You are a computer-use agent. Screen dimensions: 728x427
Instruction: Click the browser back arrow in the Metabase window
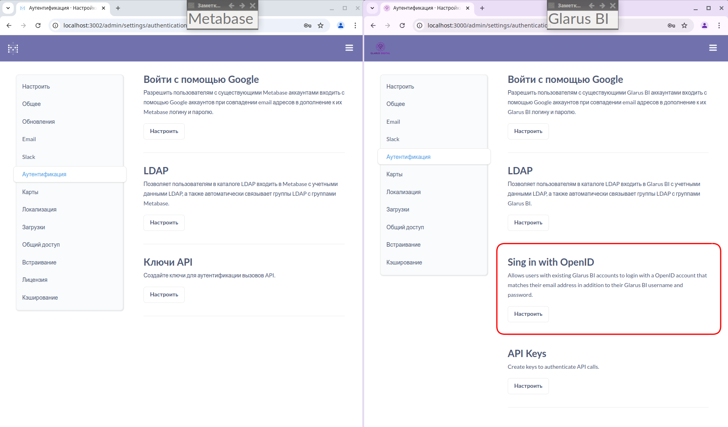pyautogui.click(x=9, y=25)
